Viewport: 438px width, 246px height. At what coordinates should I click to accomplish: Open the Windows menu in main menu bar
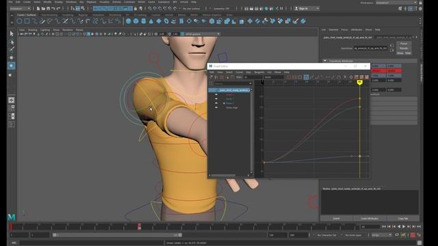tap(71, 2)
